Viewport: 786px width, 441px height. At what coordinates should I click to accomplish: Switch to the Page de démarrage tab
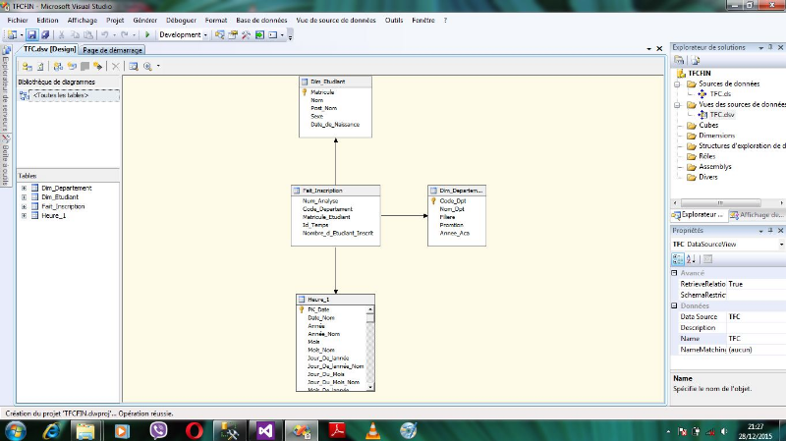click(112, 49)
